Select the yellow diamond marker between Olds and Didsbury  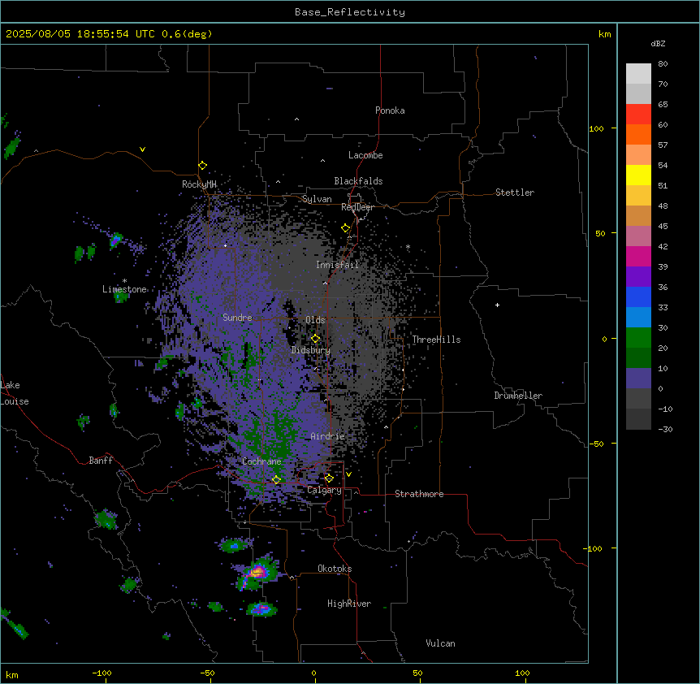tap(315, 339)
